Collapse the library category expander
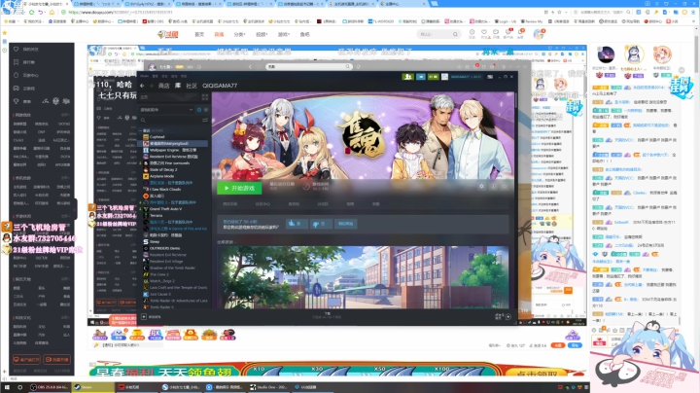This screenshot has height=393, width=700. [x=141, y=131]
